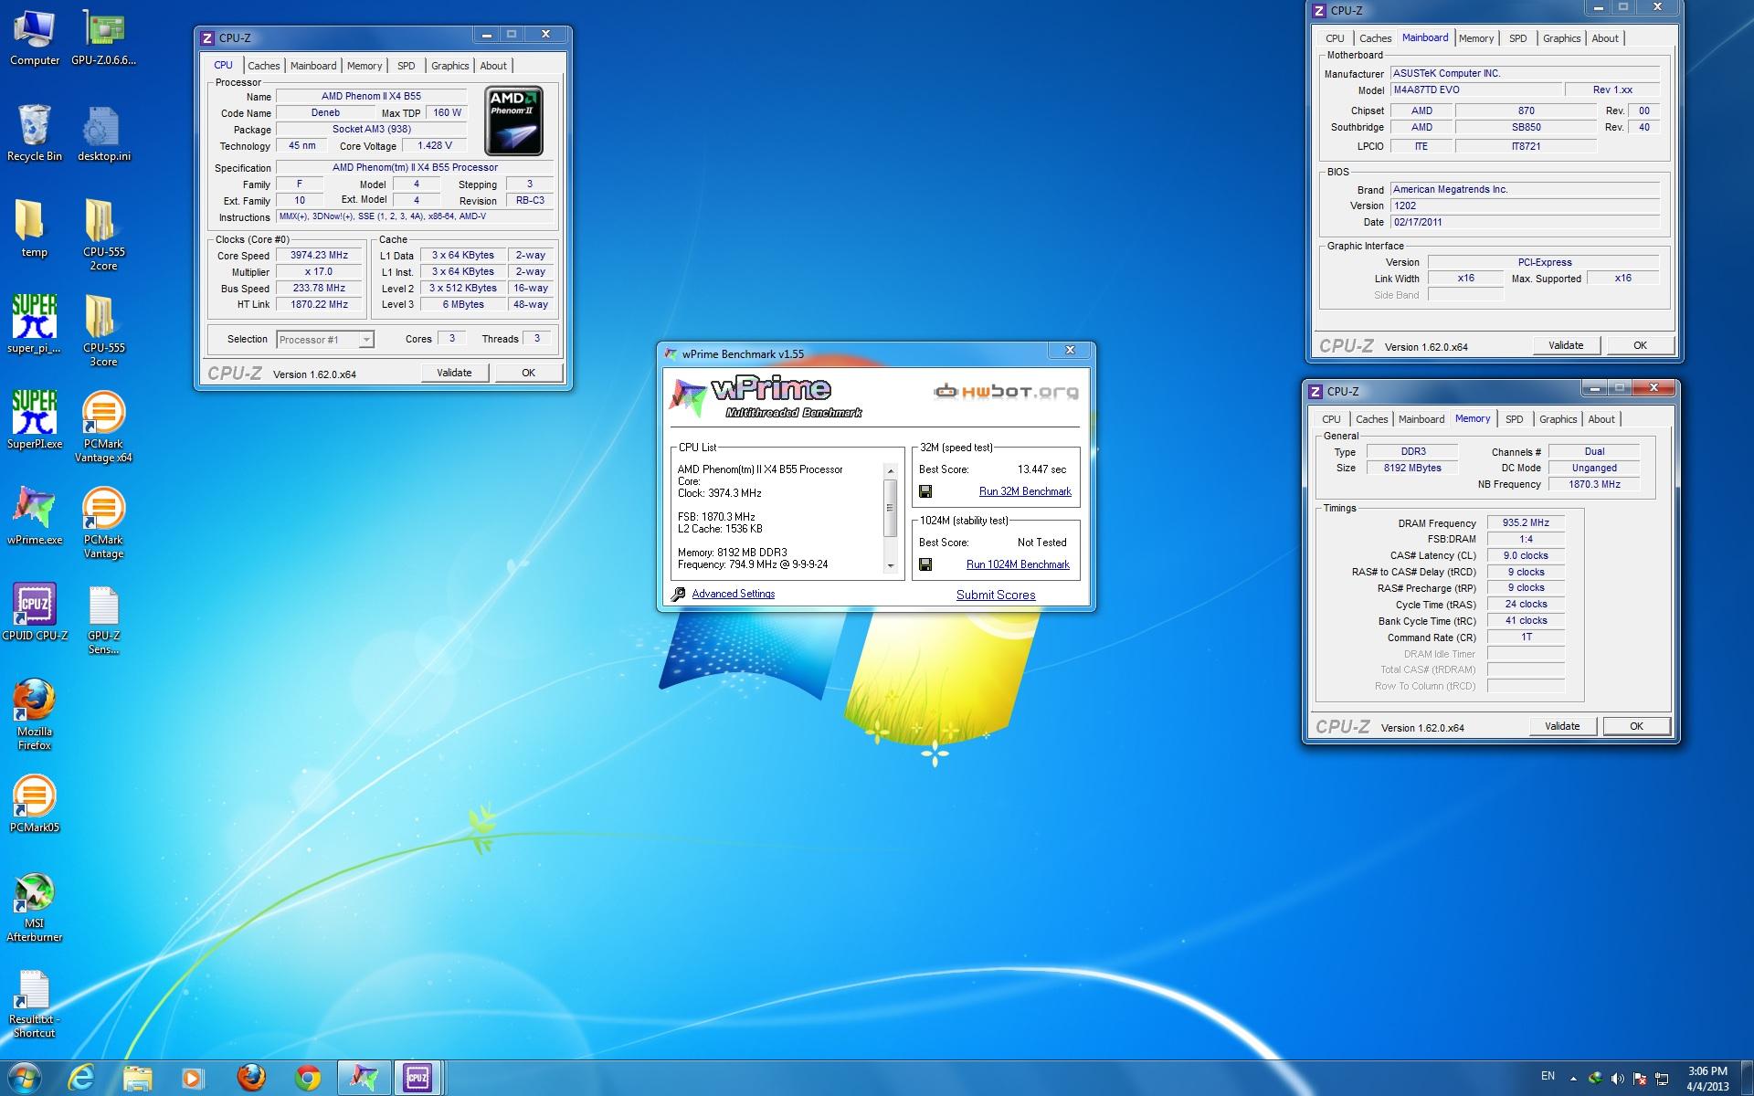Select the desktop.ini file icon
1754x1096 pixels.
(103, 133)
